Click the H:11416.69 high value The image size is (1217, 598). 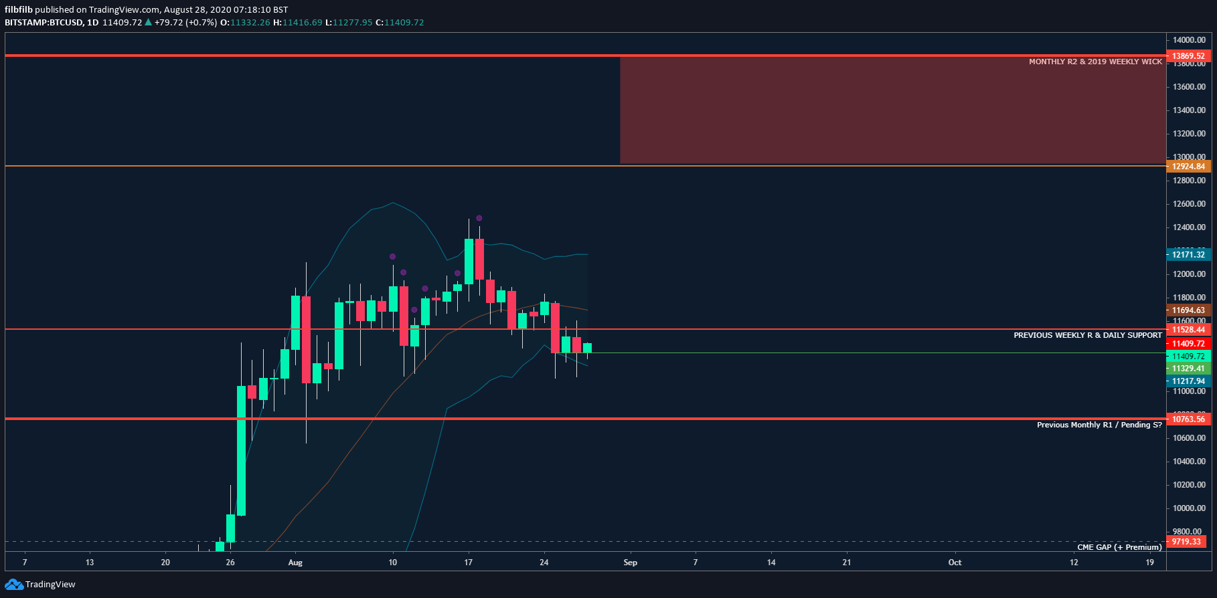pyautogui.click(x=297, y=22)
